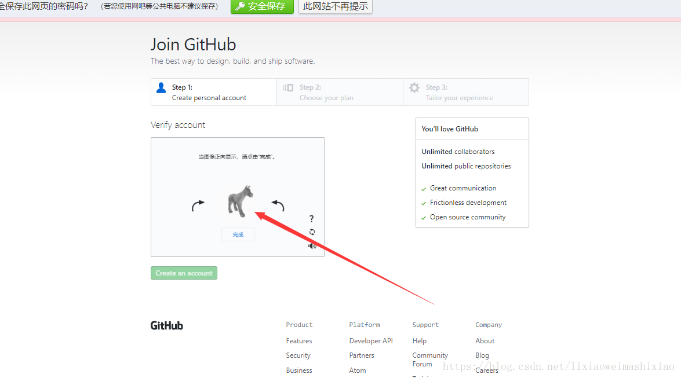Click the You'll love GitHub panel title
Viewport: 681px width, 378px height.
click(x=450, y=129)
